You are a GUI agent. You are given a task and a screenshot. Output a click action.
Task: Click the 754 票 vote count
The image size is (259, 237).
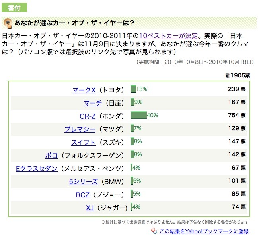pos(236,116)
